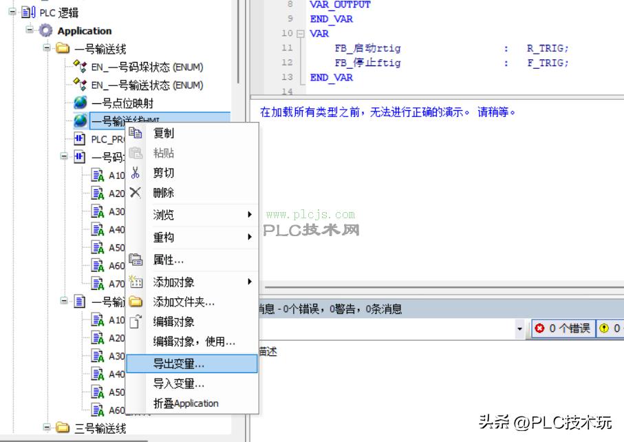
Task: Expand the 三号输送线 folder node
Action: 47,428
